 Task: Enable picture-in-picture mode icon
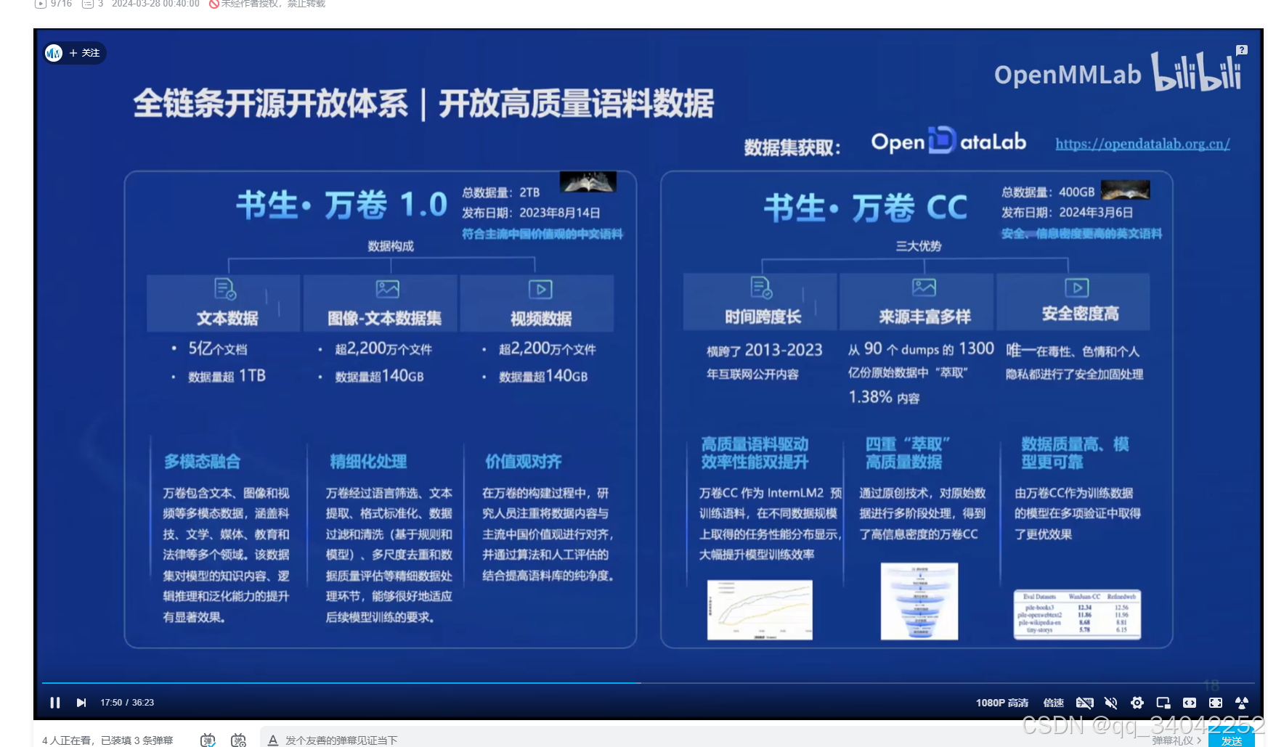(x=1163, y=703)
